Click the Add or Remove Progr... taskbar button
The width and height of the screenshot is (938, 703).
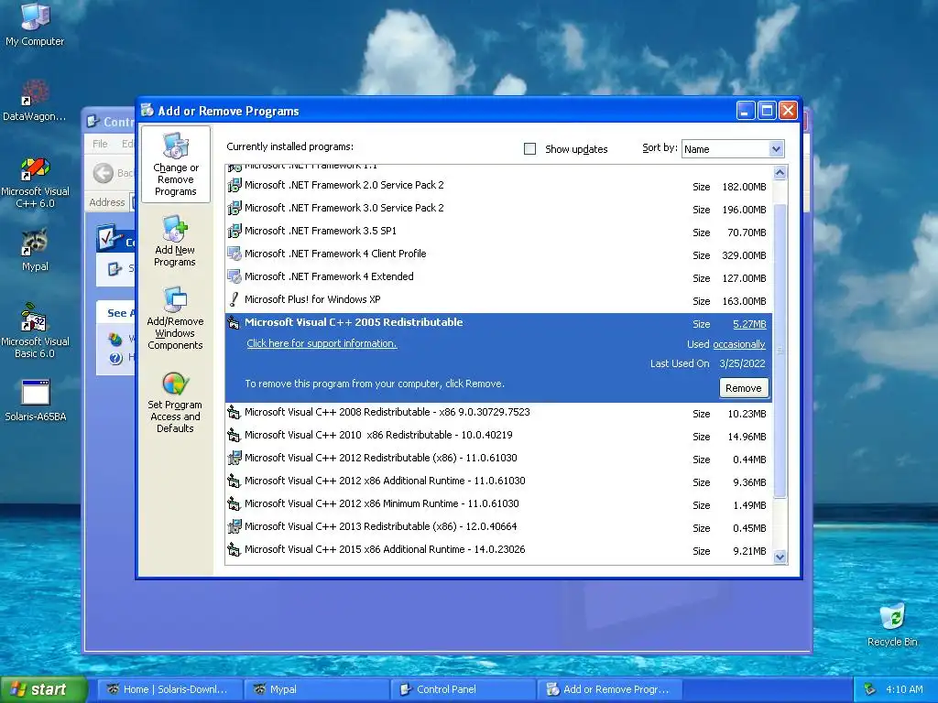[609, 689]
